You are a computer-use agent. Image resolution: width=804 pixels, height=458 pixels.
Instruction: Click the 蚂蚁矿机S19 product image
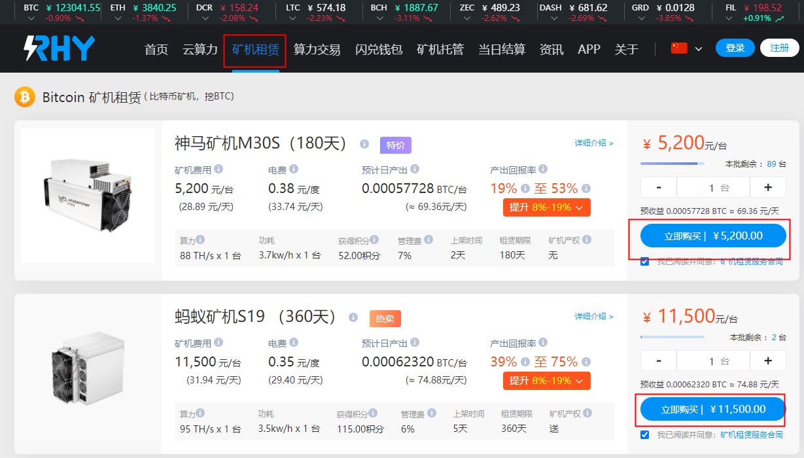point(88,368)
